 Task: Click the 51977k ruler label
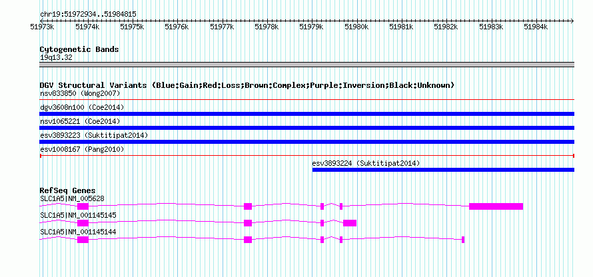point(222,27)
